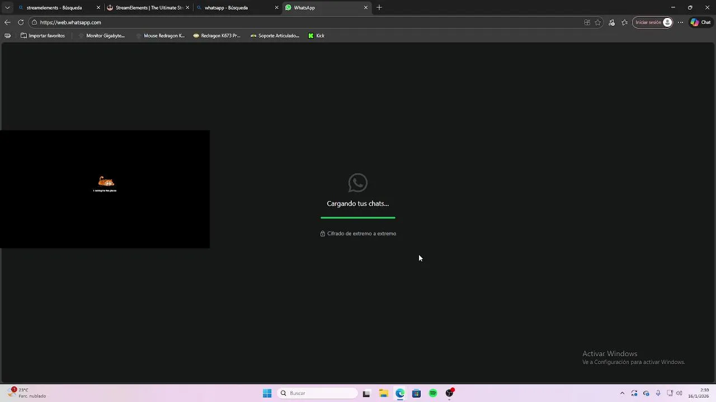This screenshot has height=402, width=716.
Task: Restore down the Edge window
Action: pyautogui.click(x=690, y=8)
